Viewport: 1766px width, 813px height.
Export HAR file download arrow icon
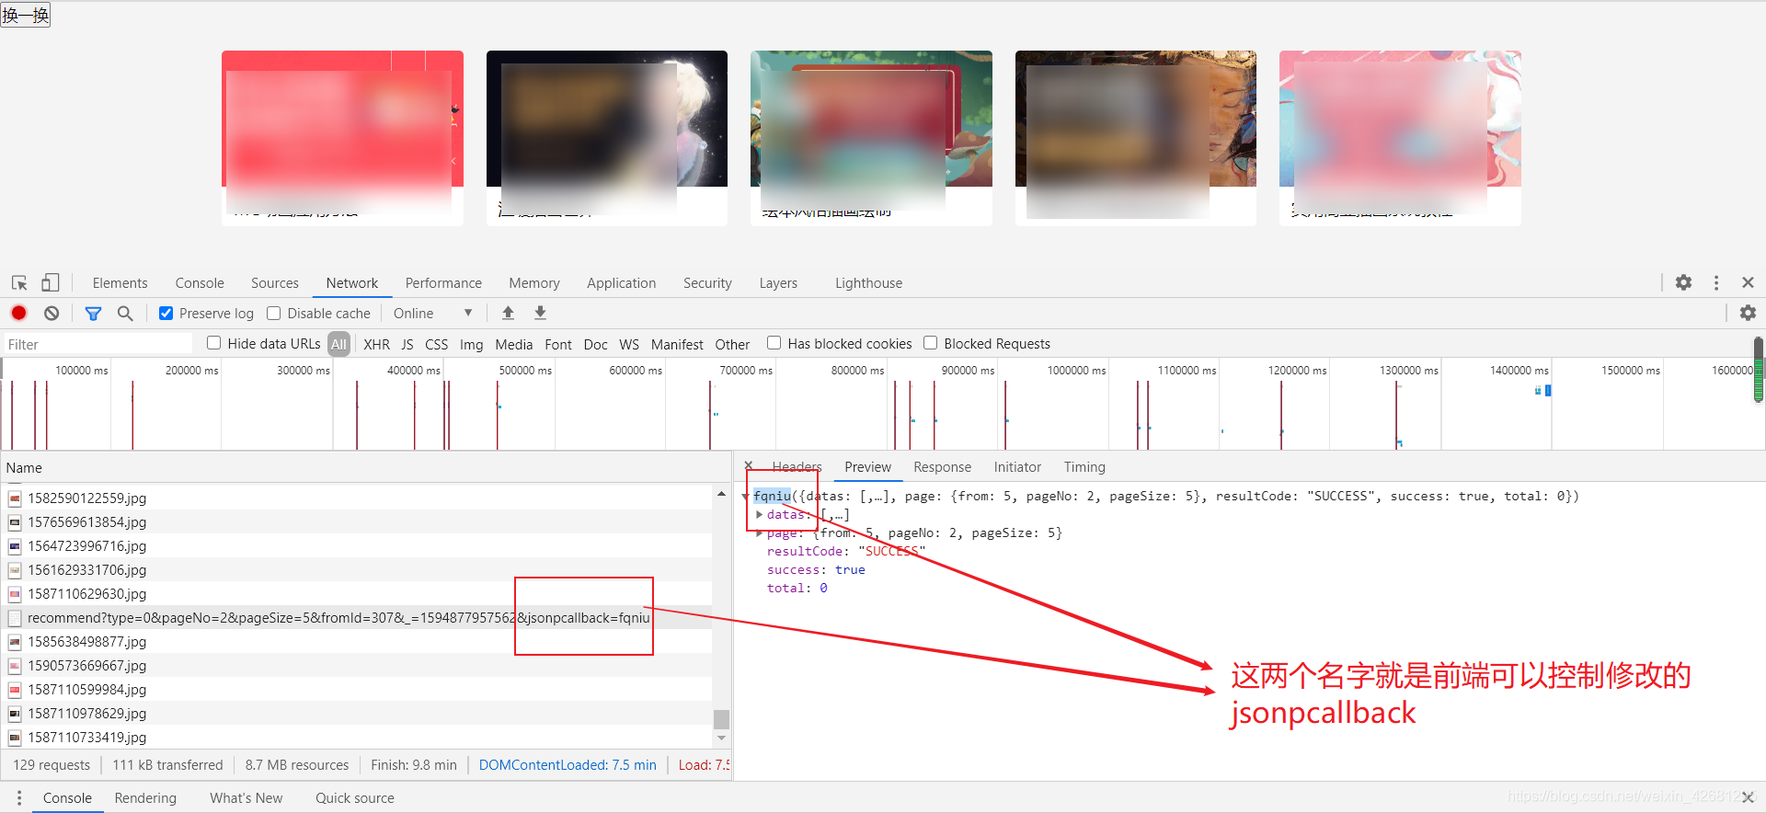click(540, 313)
